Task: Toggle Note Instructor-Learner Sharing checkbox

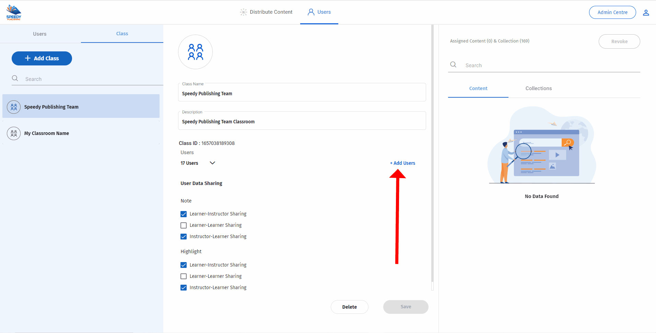Action: (x=184, y=237)
